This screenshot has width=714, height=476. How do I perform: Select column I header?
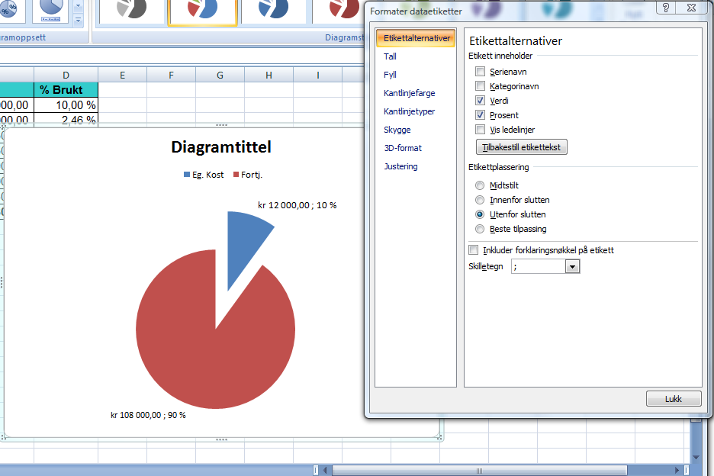(x=318, y=76)
